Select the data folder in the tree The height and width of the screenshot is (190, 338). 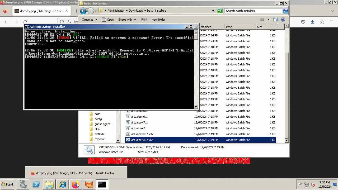pyautogui.click(x=97, y=114)
